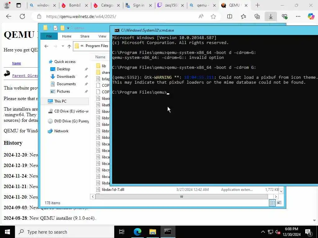Image resolution: width=318 pixels, height=238 pixels.
Task: Open Edge settings and more menu
Action: [298, 17]
